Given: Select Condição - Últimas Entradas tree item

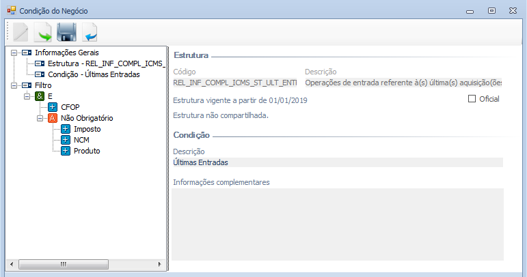Looking at the screenshot, I should 94,74.
